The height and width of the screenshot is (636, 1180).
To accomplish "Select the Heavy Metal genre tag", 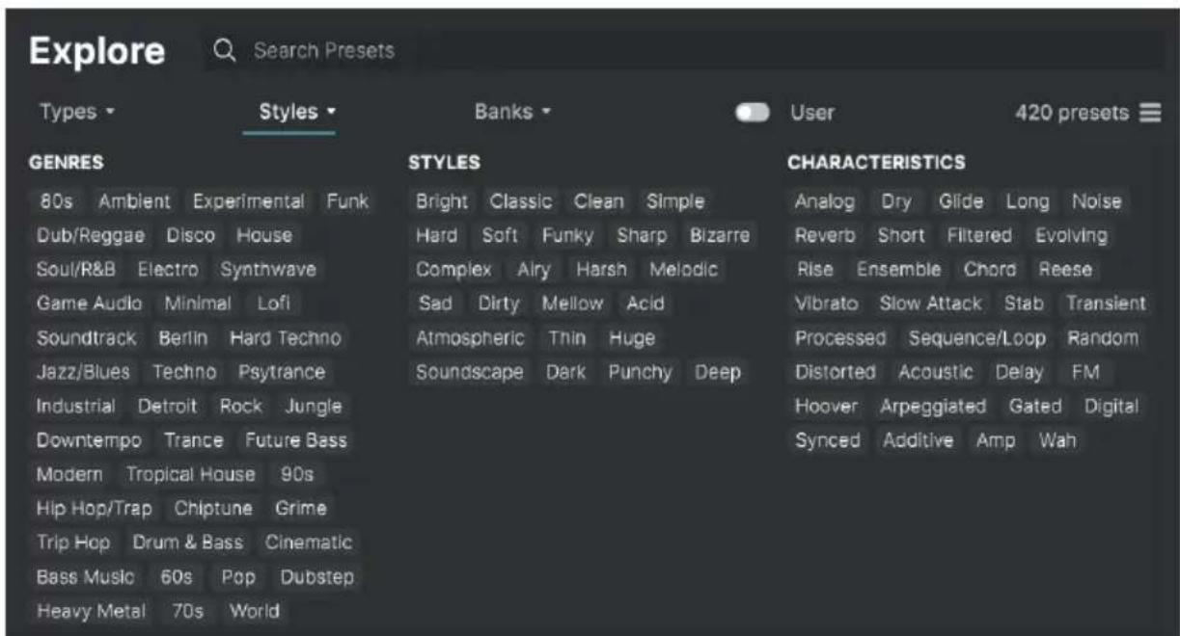I will point(91,611).
